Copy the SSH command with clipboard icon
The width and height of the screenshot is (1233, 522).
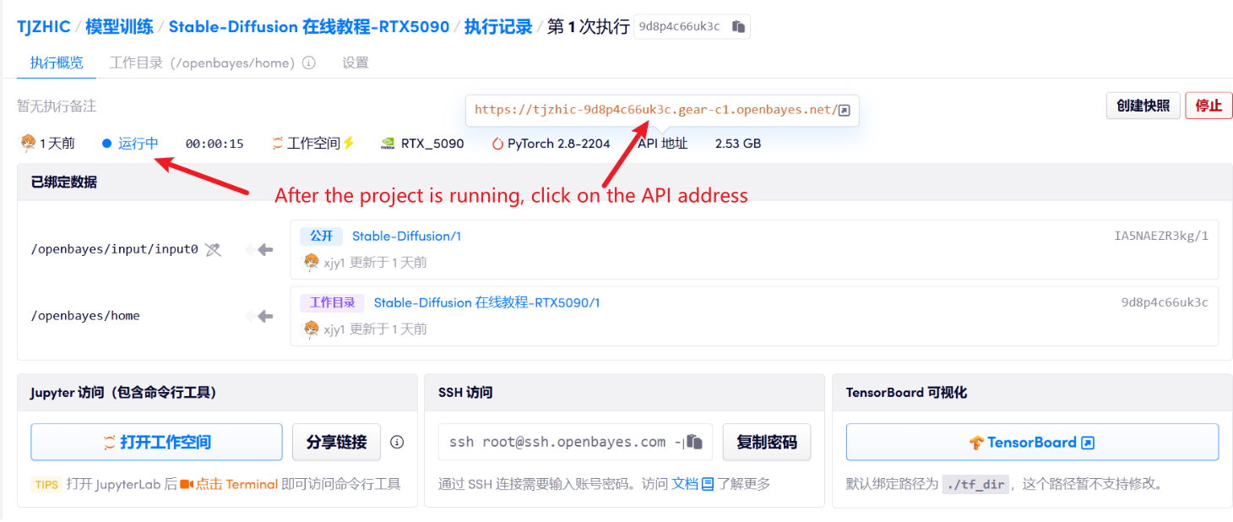[694, 442]
